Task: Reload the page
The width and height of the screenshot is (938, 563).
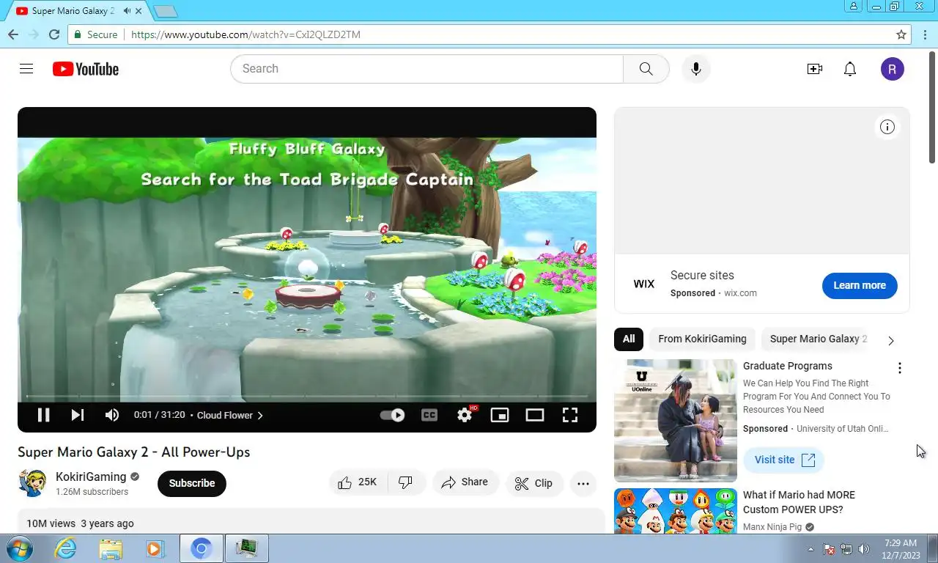Action: pos(53,34)
